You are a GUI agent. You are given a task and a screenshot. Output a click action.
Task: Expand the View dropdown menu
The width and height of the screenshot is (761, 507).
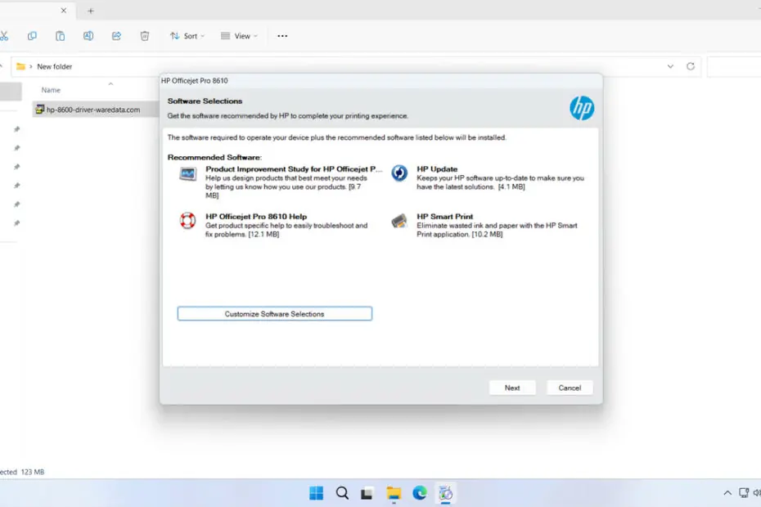click(239, 36)
